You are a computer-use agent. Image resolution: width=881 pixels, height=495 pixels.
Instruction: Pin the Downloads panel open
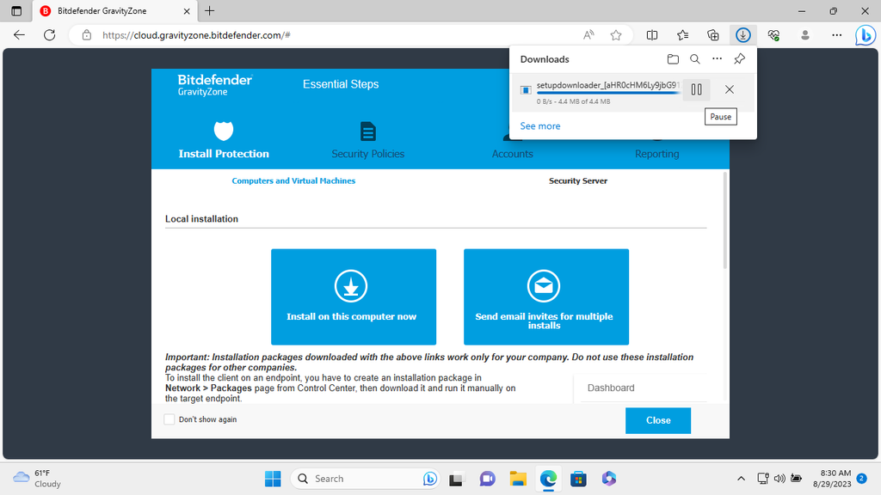738,58
